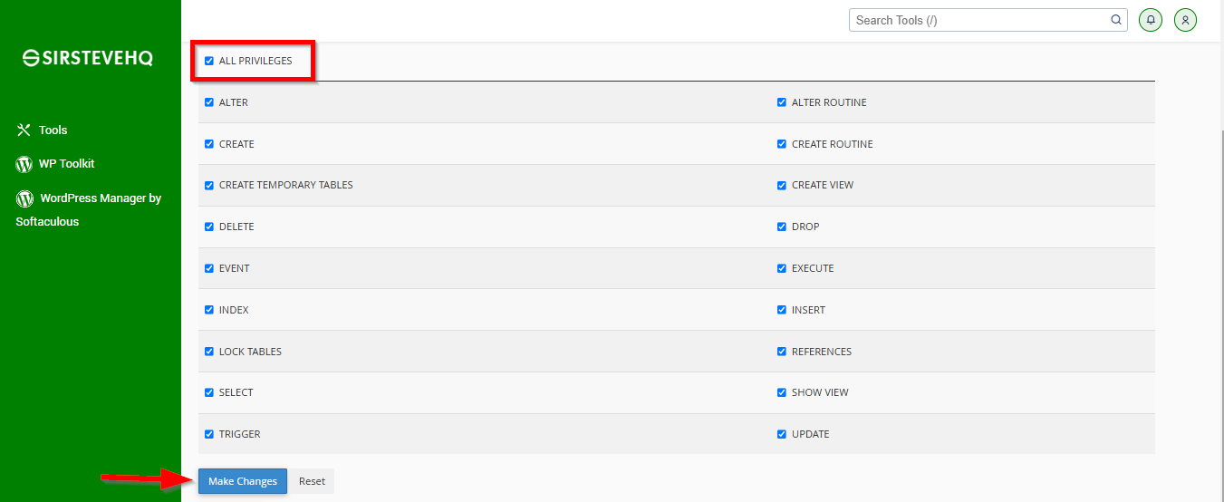Open the user account icon

click(1185, 20)
